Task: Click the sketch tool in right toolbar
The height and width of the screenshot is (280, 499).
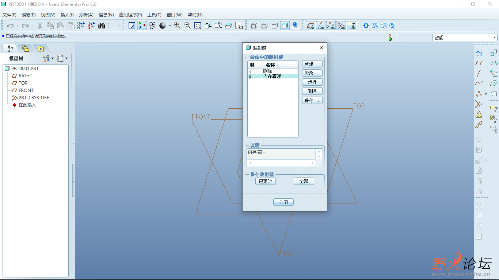Action: pos(479,53)
